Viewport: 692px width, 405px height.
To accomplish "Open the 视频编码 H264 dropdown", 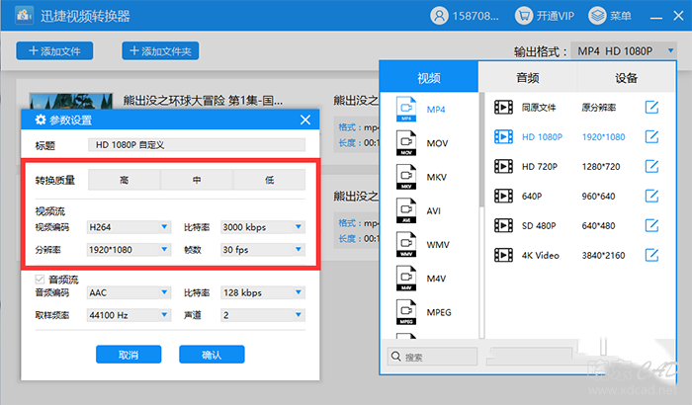I will (x=129, y=227).
